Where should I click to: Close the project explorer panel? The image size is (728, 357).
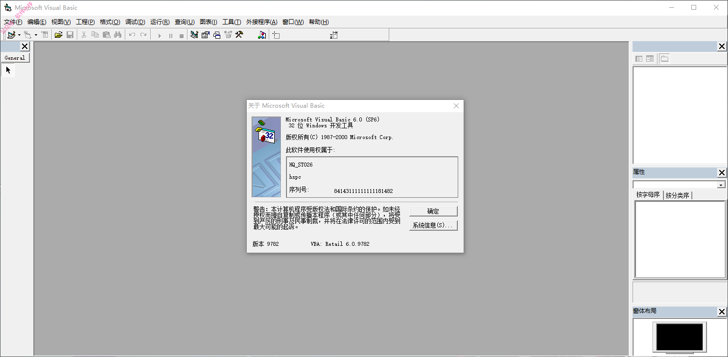[x=722, y=47]
